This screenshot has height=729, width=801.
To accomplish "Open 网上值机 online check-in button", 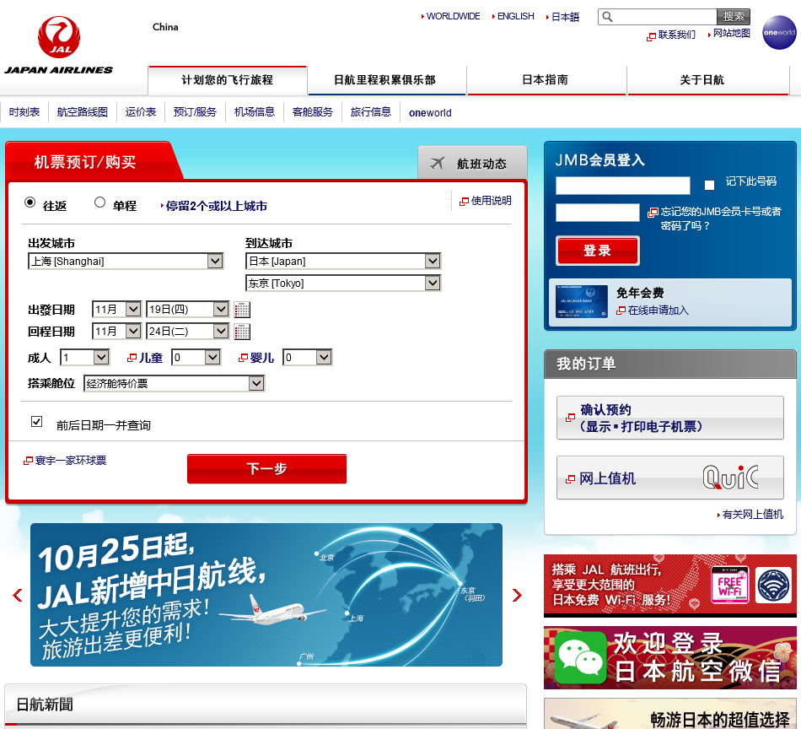I will tap(670, 478).
